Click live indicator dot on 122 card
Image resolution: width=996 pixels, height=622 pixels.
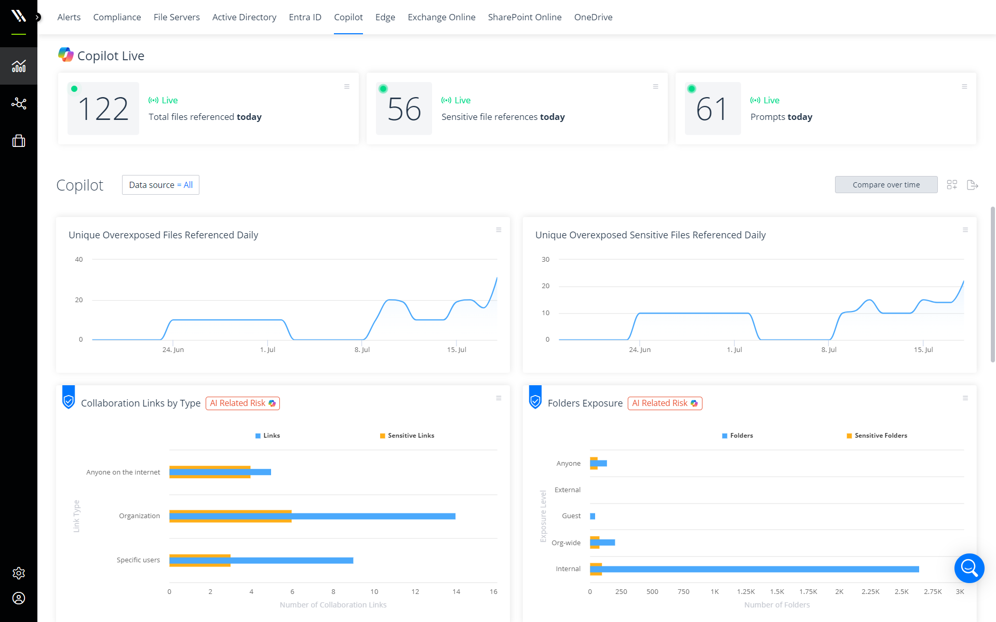(x=74, y=89)
